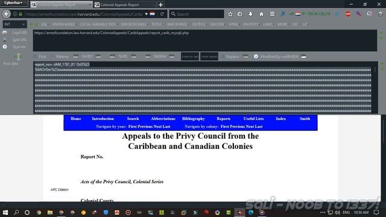Open the URL bar history dropdown arrow
Image resolution: width=386 pixels, height=217 pixels.
pos(146,14)
